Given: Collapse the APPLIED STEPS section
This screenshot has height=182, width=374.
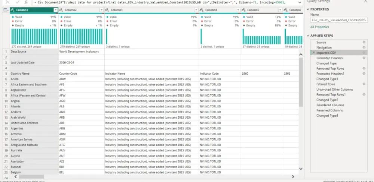Looking at the screenshot, I should pyautogui.click(x=308, y=36).
